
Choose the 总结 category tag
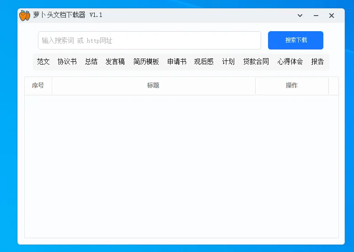(91, 61)
